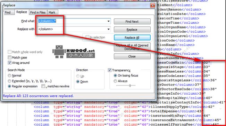Select the Always transparency option
Viewport: 226px width, 126px height.
pyautogui.click(x=115, y=81)
